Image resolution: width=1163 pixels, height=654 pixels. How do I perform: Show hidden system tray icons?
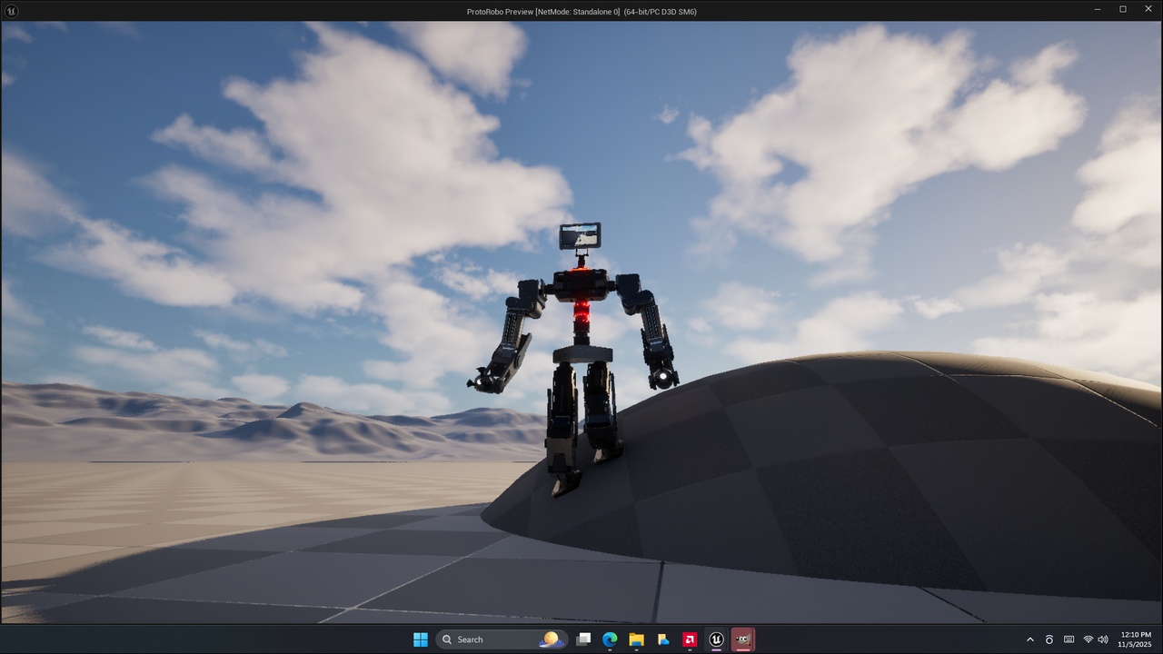tap(1029, 639)
